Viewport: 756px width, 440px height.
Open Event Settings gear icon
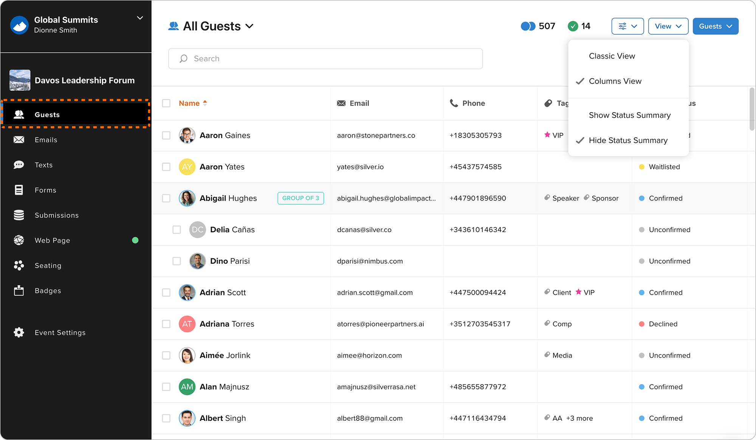tap(19, 332)
